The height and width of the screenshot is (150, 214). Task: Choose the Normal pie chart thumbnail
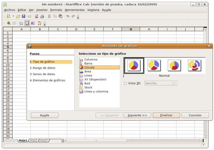134,65
